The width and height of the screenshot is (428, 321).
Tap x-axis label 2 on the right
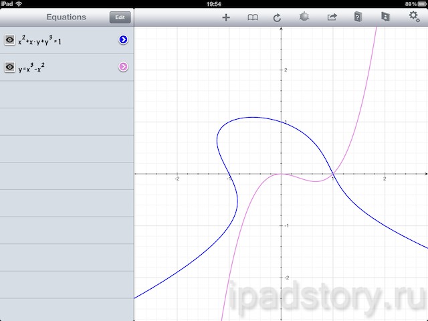point(385,179)
